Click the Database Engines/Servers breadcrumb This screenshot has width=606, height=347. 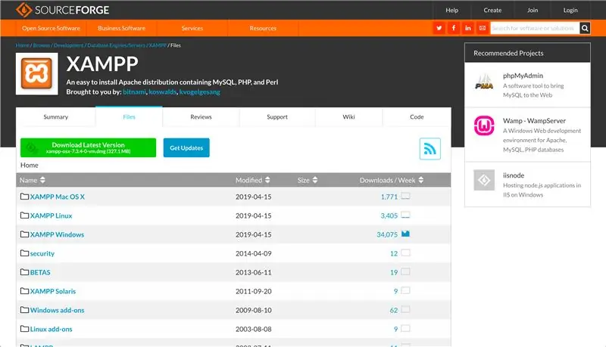click(117, 45)
